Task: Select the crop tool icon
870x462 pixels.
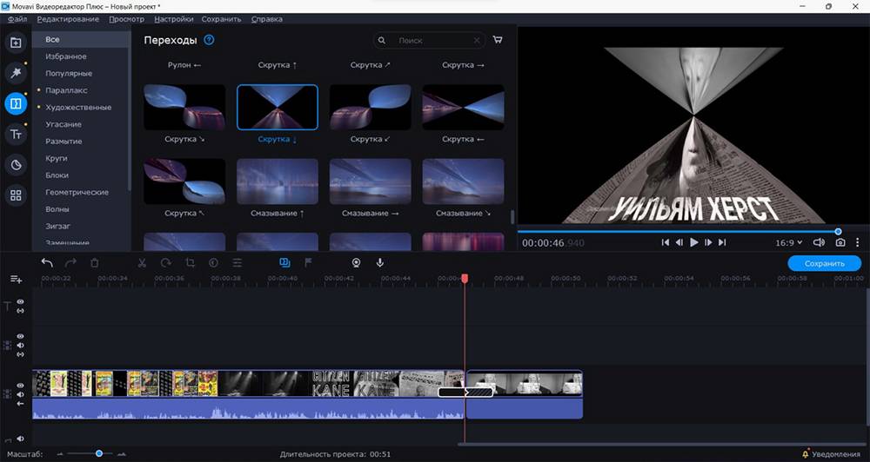Action: (190, 263)
